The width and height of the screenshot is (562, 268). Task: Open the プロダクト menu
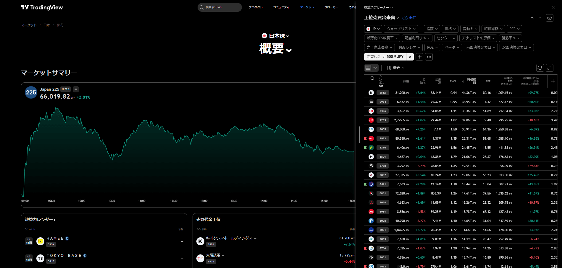pyautogui.click(x=256, y=7)
